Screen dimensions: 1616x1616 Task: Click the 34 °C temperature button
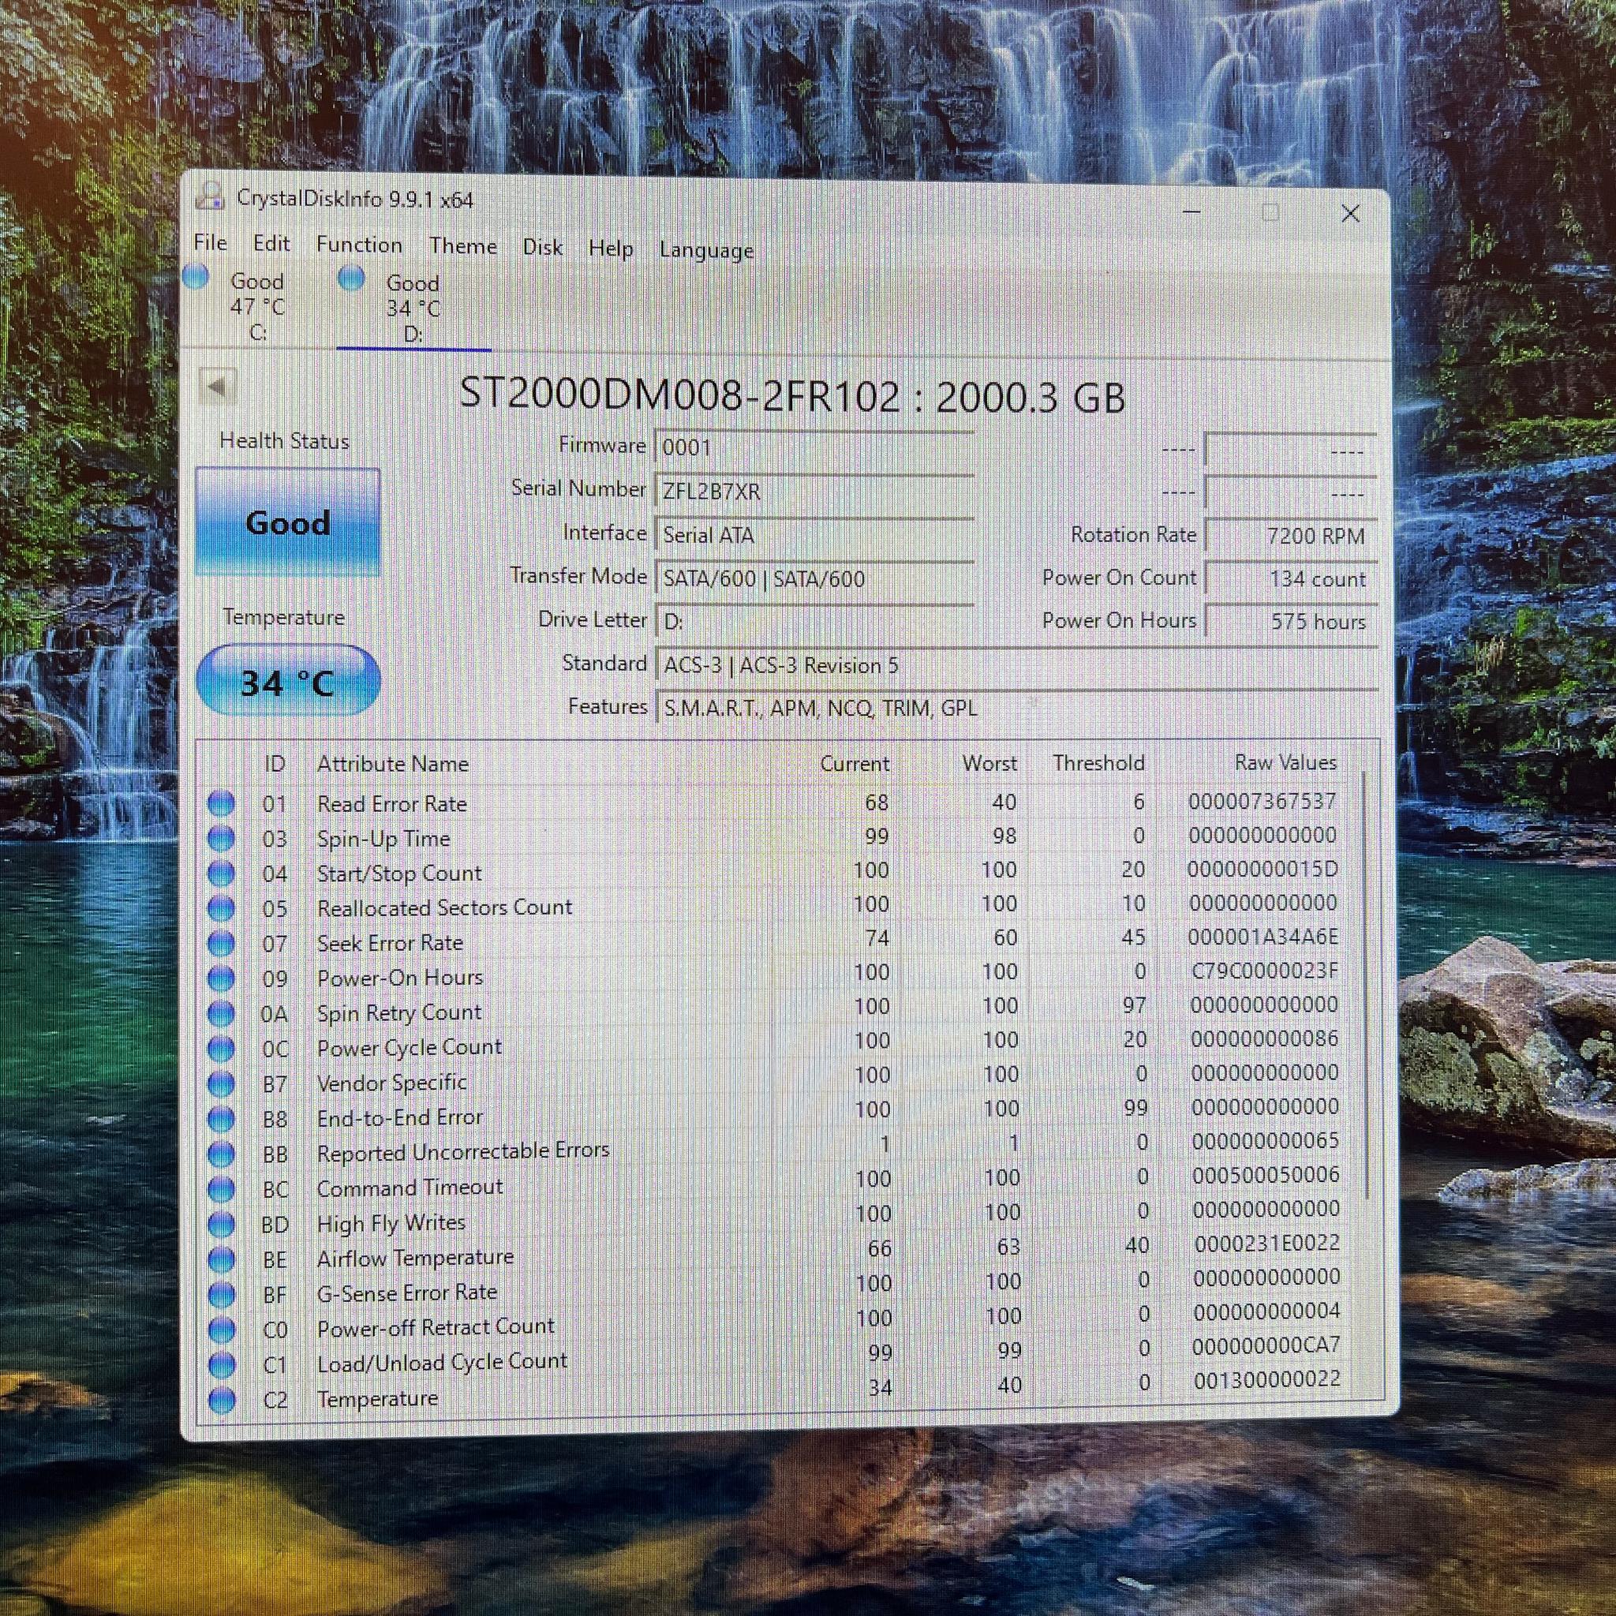[289, 682]
